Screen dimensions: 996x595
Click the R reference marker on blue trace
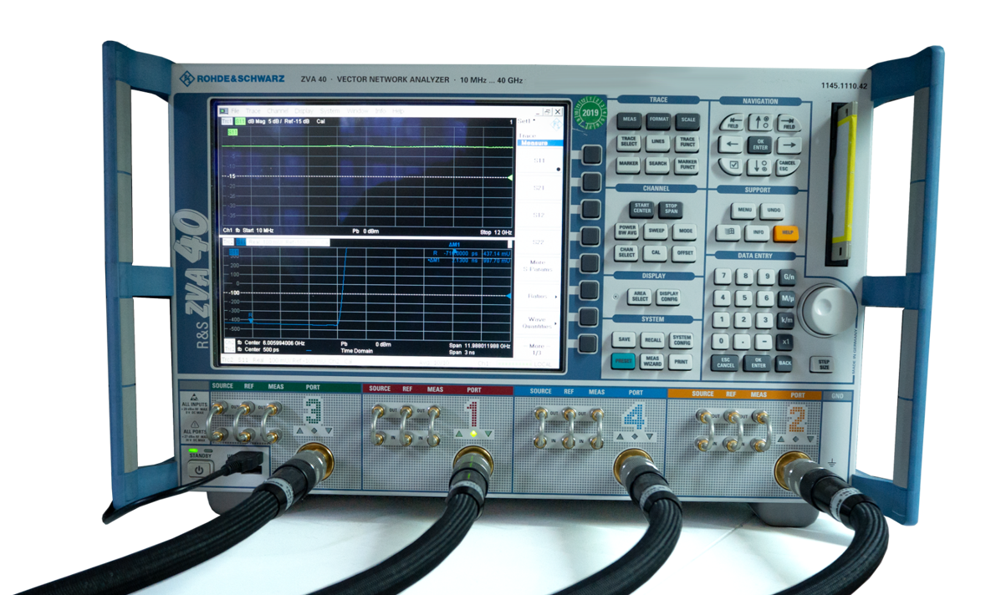(250, 318)
